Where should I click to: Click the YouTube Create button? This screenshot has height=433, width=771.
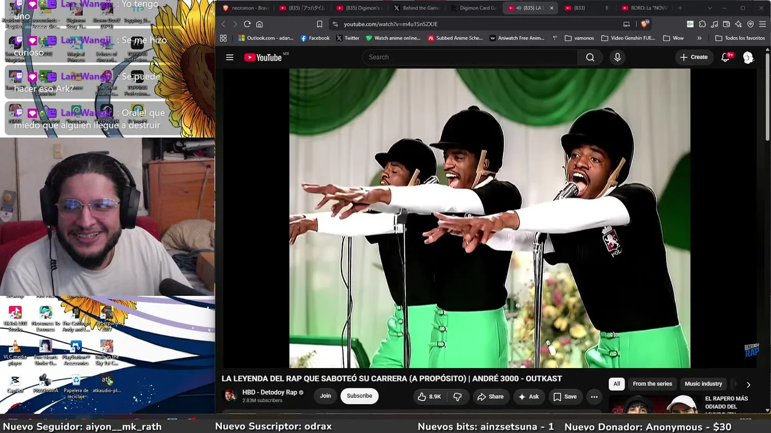point(693,57)
